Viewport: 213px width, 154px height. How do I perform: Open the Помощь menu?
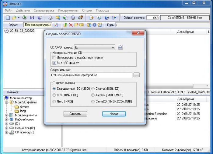103,10
